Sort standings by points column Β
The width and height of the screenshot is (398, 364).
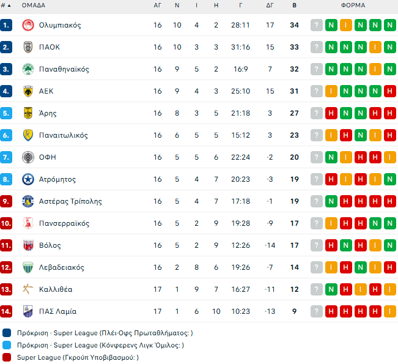click(294, 6)
